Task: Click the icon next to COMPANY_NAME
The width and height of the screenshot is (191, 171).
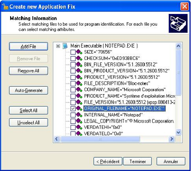Action: pyautogui.click(x=79, y=89)
